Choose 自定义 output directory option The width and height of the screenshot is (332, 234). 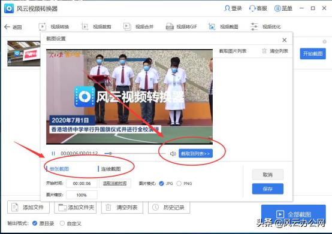pos(62,223)
